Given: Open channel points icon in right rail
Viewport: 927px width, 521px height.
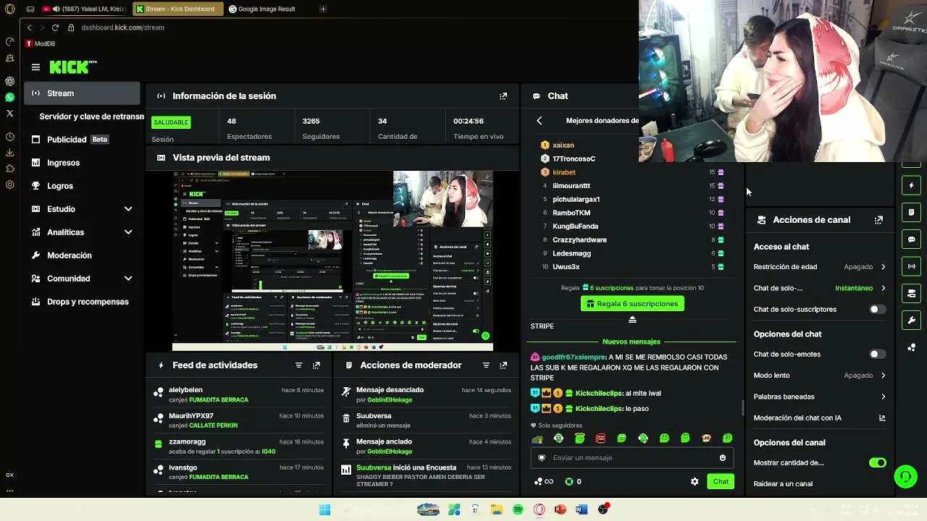Looking at the screenshot, I should (911, 347).
